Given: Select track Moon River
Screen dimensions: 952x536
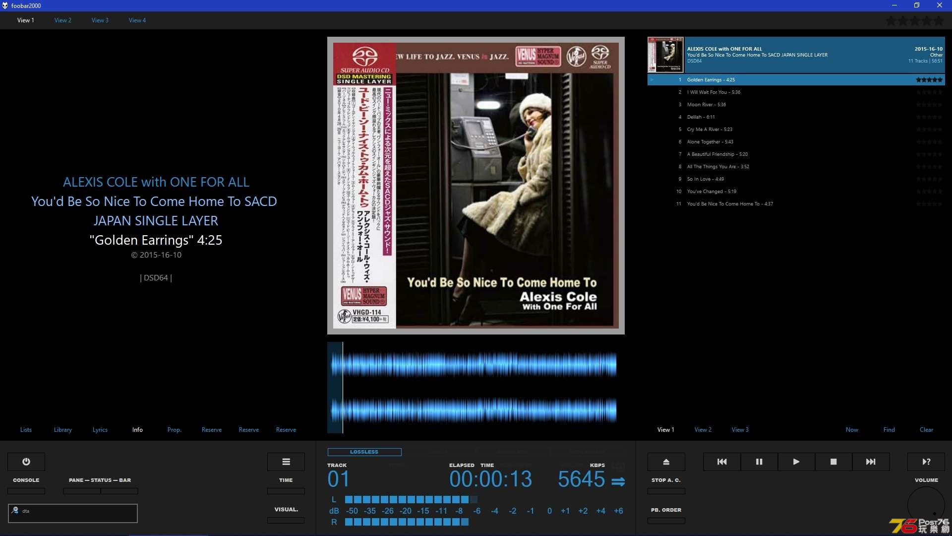Looking at the screenshot, I should coord(796,104).
